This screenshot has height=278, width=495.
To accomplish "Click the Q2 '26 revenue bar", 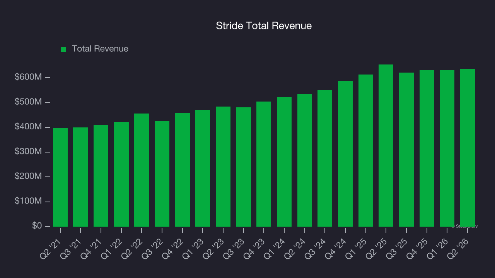I will 468,147.
